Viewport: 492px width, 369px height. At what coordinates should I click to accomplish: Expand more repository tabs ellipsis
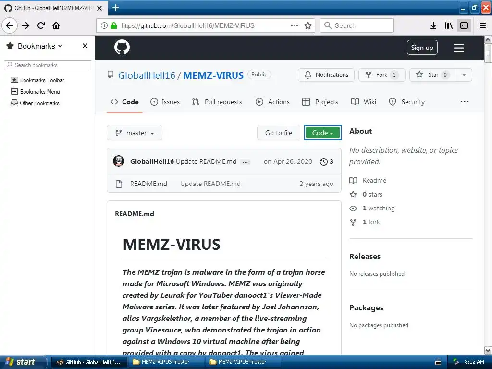[x=465, y=102]
